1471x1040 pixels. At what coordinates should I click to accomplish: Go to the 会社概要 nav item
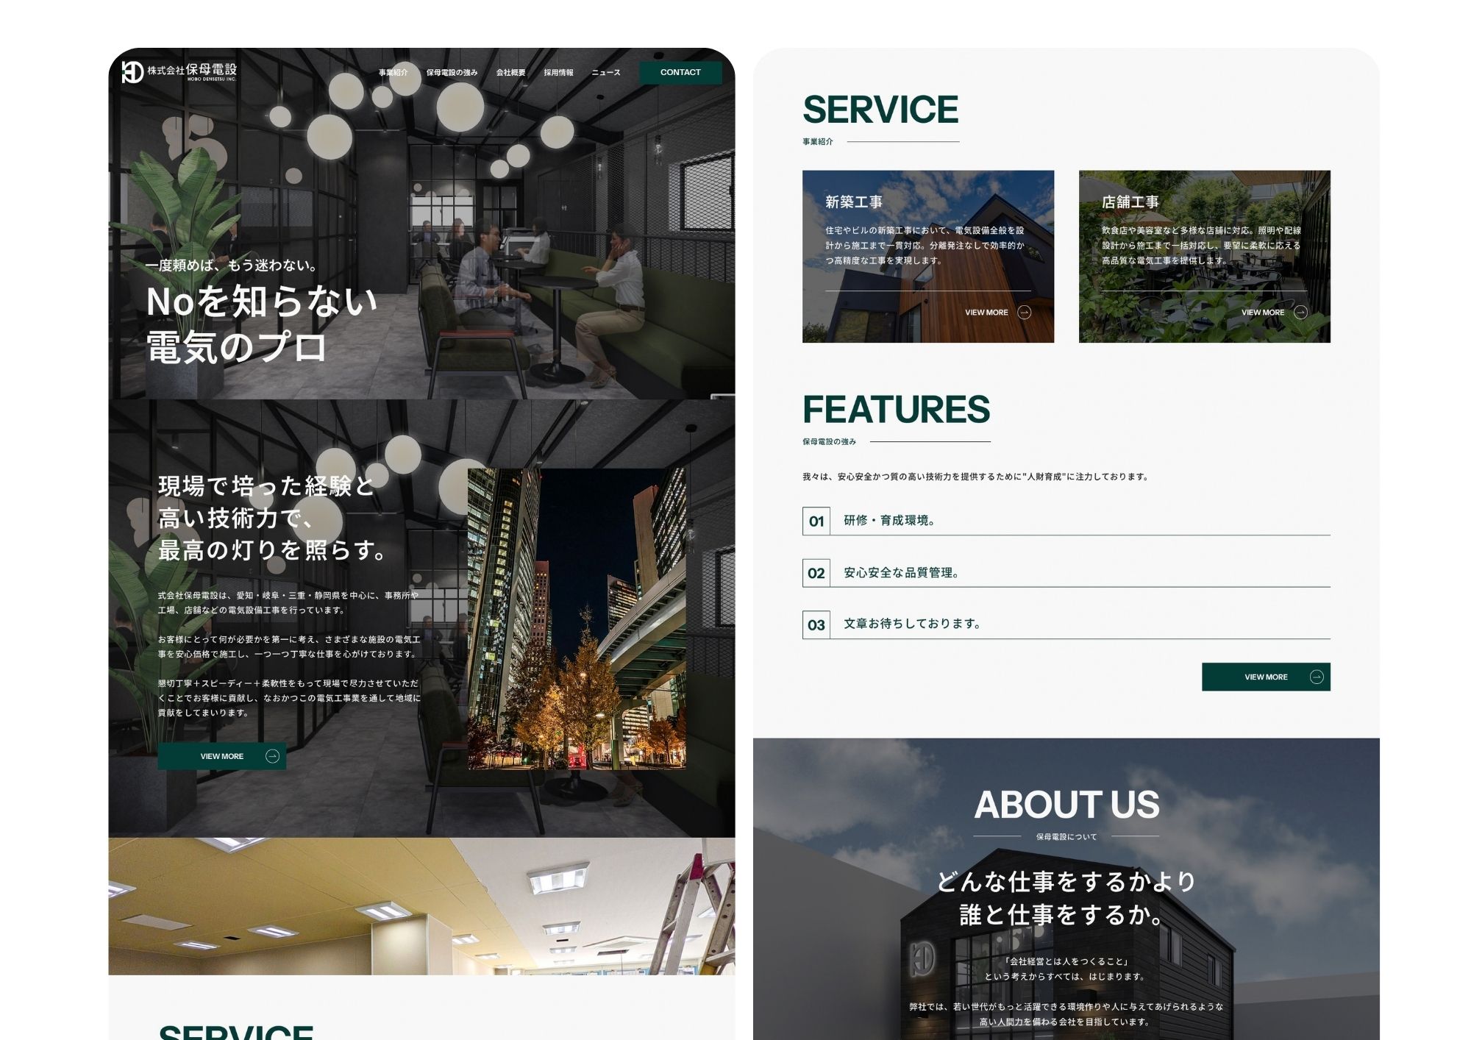(x=510, y=72)
